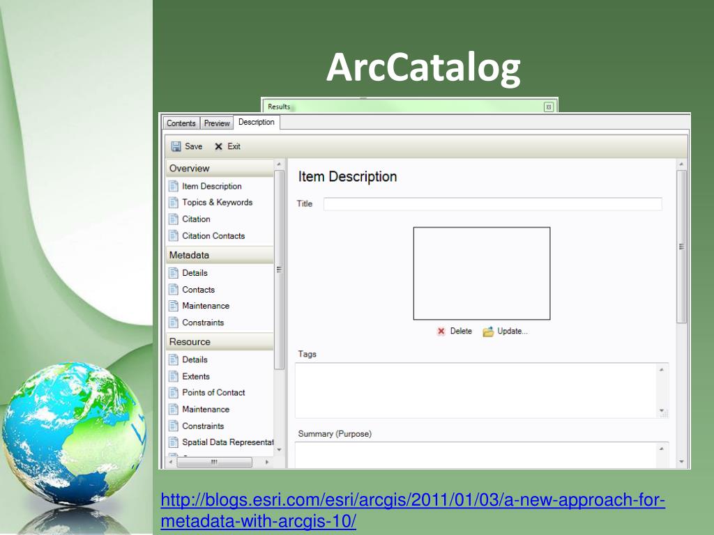Close the Results window
Screen dimensions: 714x535
(x=549, y=107)
